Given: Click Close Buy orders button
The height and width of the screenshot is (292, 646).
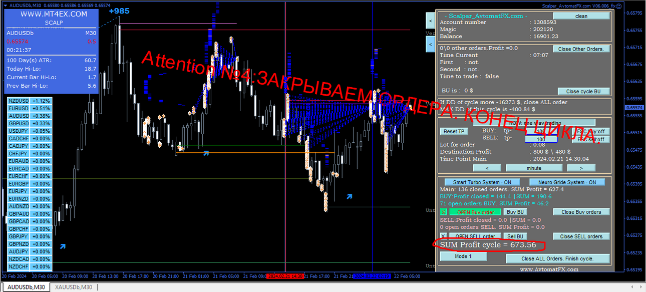Looking at the screenshot, I should (581, 212).
